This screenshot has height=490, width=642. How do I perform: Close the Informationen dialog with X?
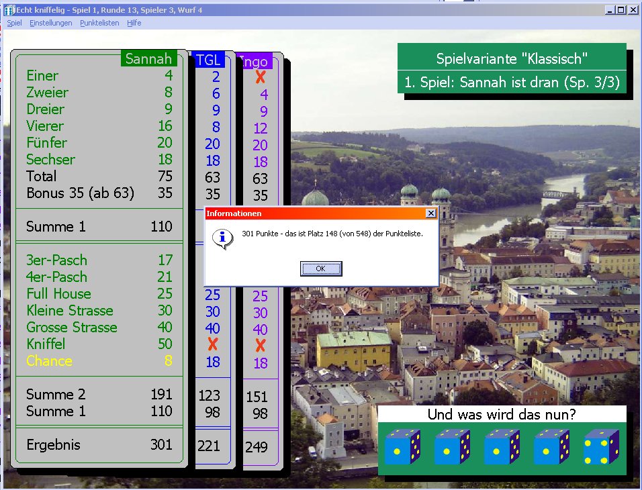[430, 213]
